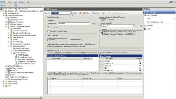Click the Analyzer Dashboard icon
The height and width of the screenshot is (99, 176).
(14, 48)
